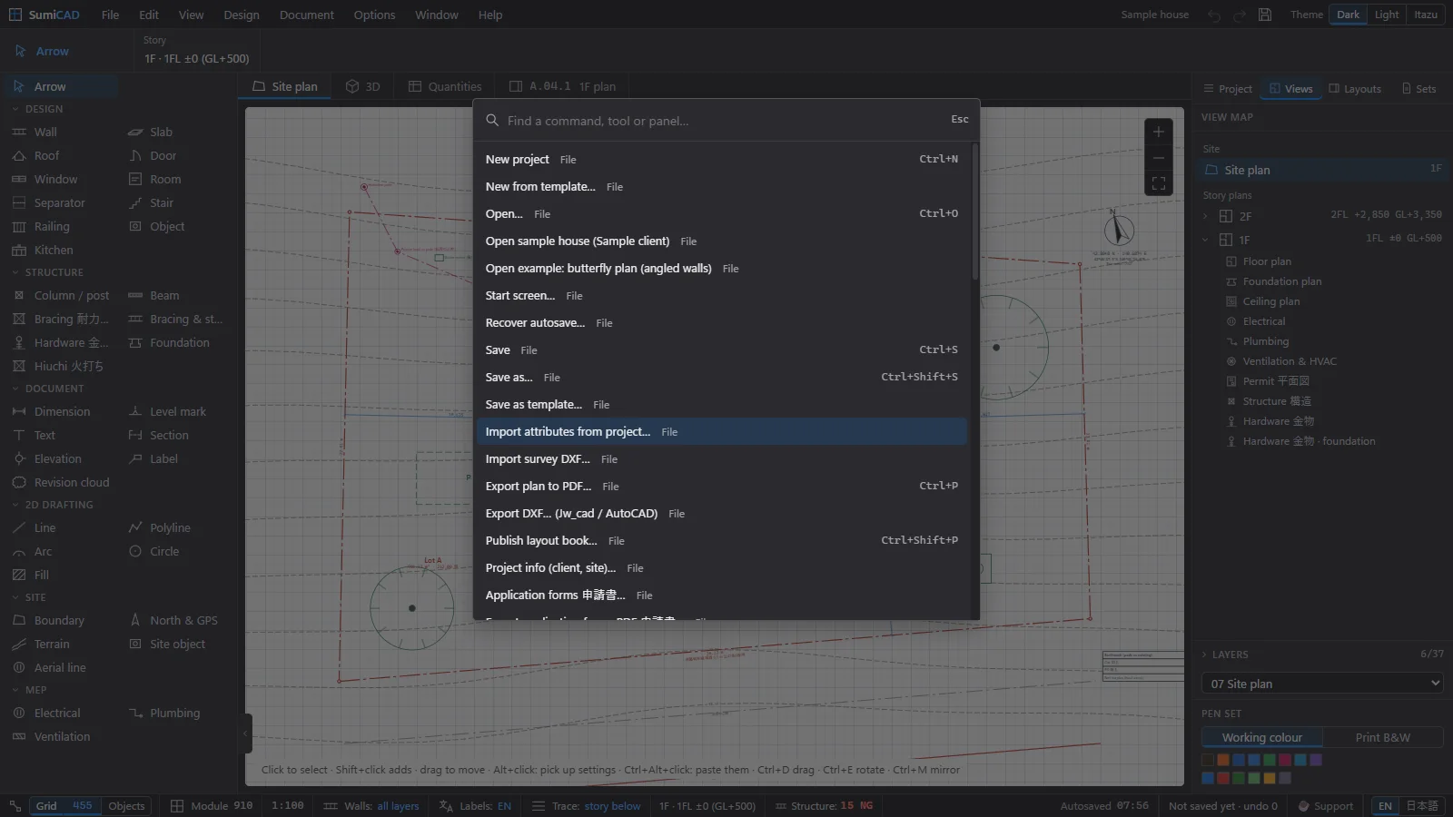Click the fit-to-screen icon on the canvas
This screenshot has height=817, width=1453.
[x=1159, y=183]
